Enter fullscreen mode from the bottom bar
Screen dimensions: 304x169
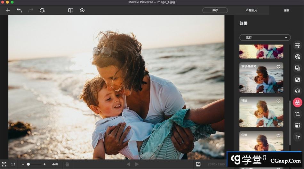click(x=4, y=164)
